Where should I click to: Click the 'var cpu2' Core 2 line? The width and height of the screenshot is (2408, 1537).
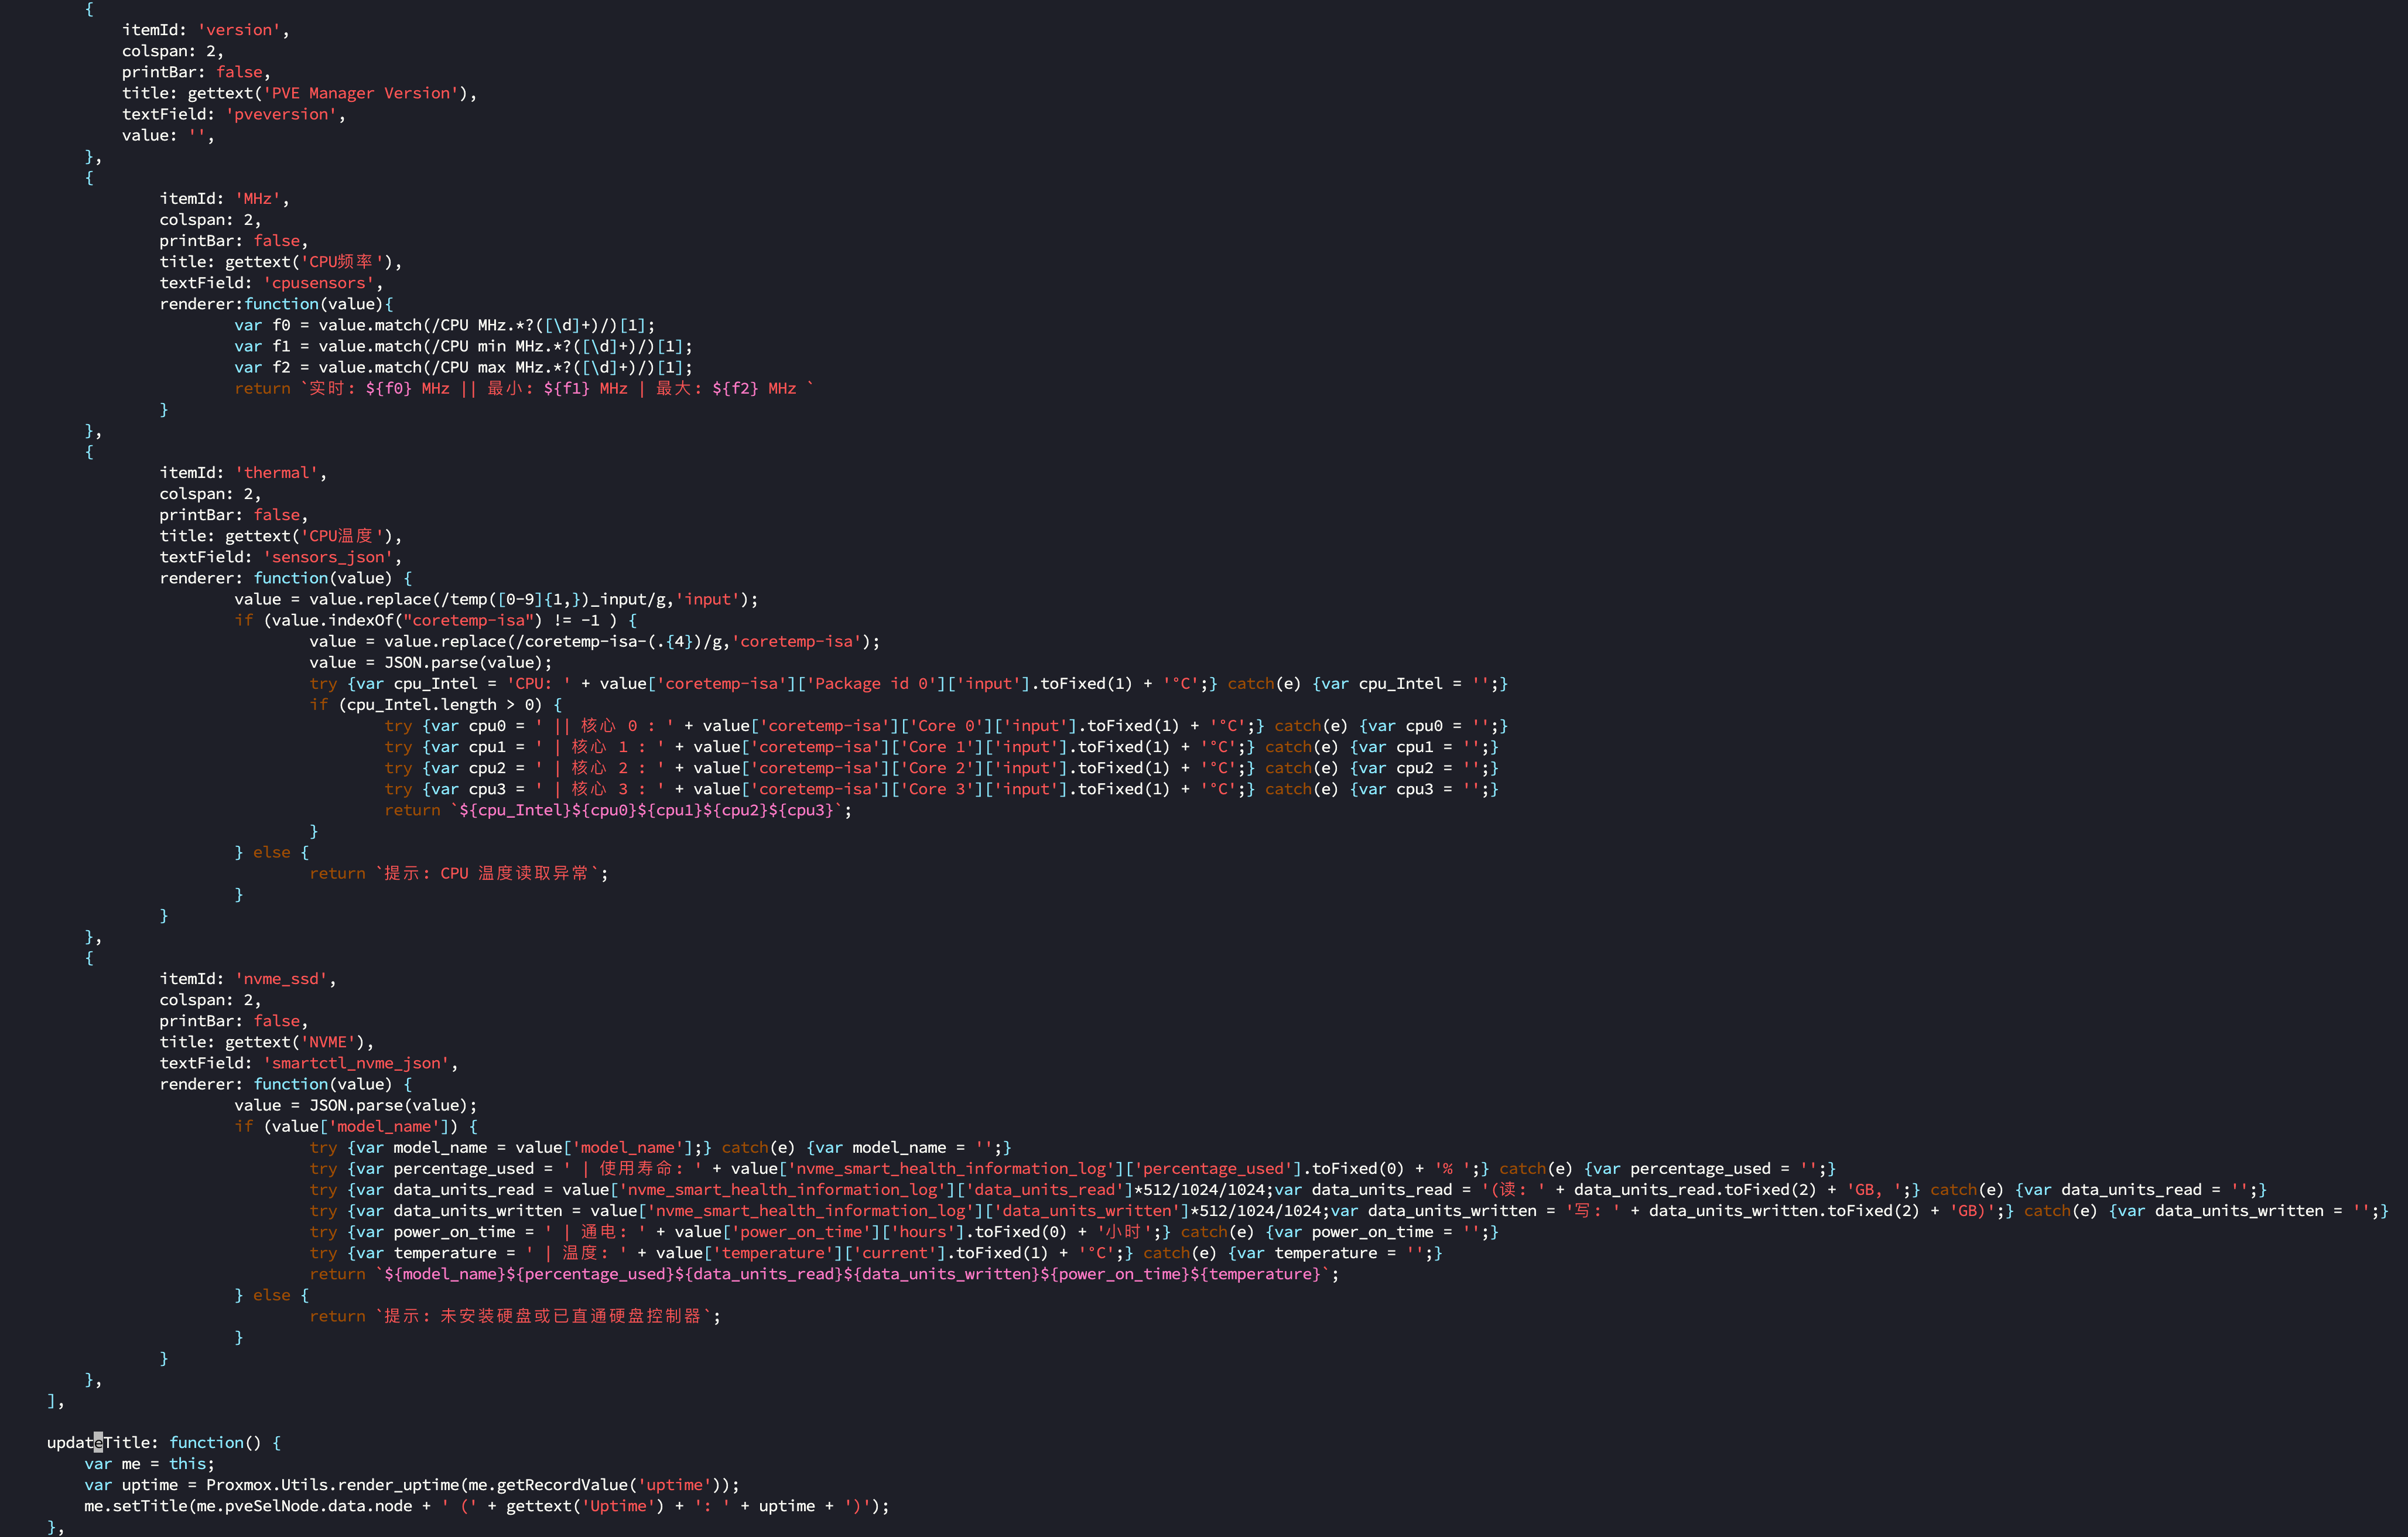(941, 768)
